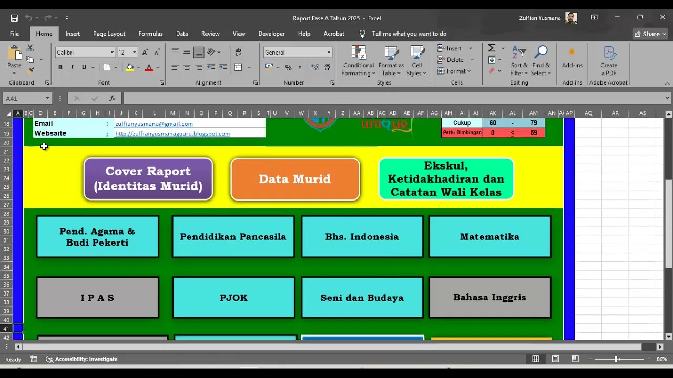Switch to Page Layout tab
This screenshot has height=378, width=673.
tap(109, 34)
